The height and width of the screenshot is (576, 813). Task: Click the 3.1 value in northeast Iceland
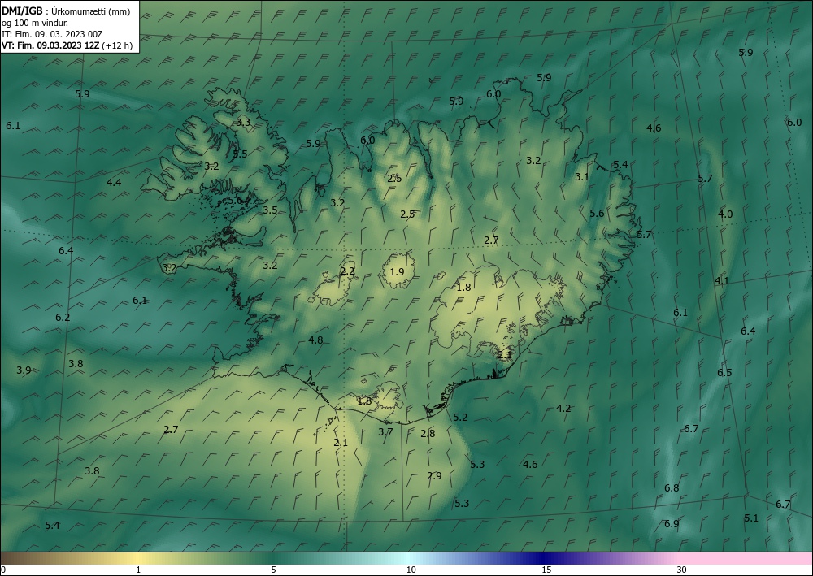pyautogui.click(x=582, y=177)
